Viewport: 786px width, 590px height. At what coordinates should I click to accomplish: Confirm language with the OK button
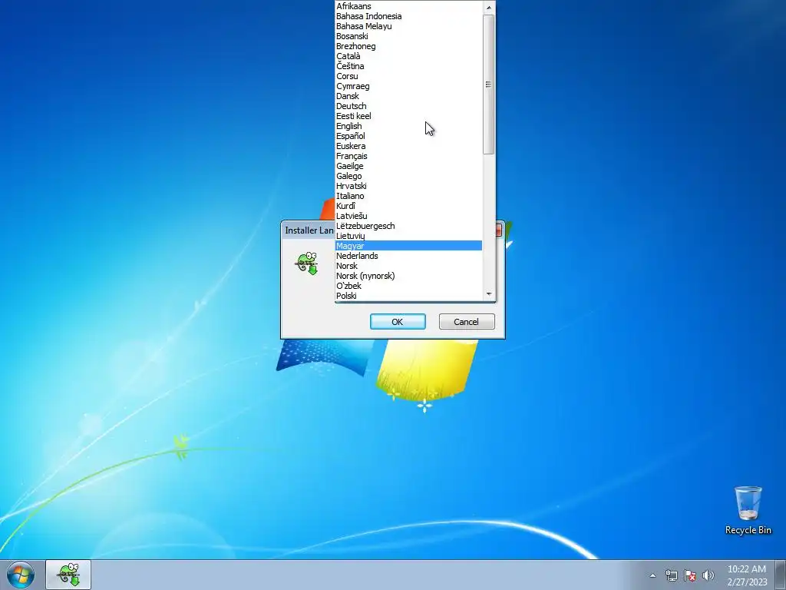click(398, 322)
